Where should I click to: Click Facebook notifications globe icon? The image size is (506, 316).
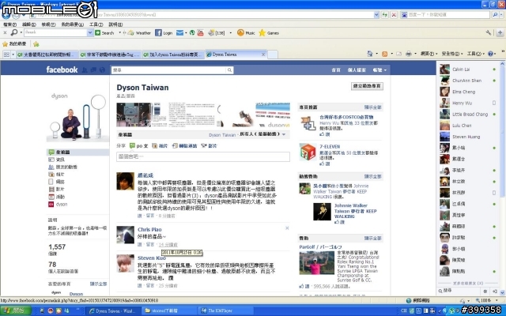102,70
